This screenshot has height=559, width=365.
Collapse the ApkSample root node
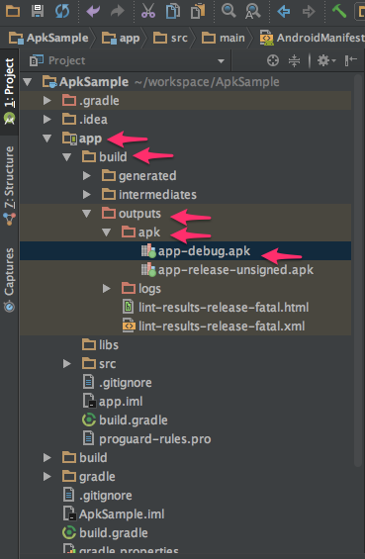(27, 82)
